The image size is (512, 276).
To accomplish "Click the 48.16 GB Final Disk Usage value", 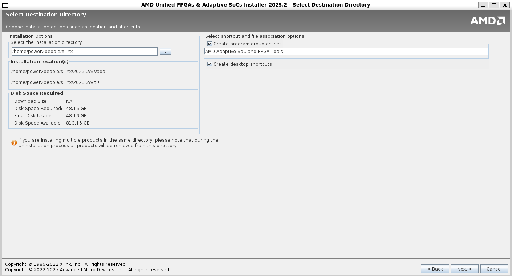I will pos(76,116).
